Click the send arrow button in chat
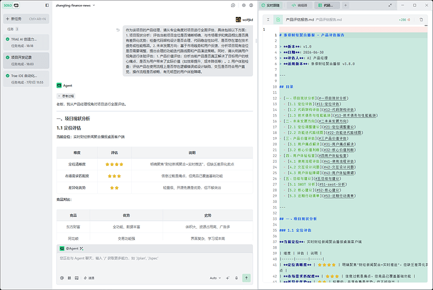The width and height of the screenshot is (433, 290). pyautogui.click(x=247, y=278)
